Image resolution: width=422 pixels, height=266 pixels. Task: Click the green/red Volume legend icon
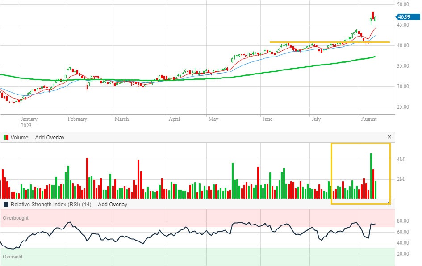(x=6, y=138)
